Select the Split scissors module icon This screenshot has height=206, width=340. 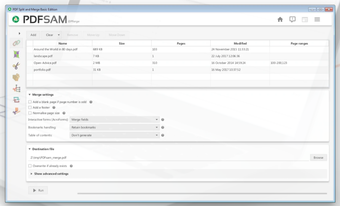pyautogui.click(x=16, y=66)
